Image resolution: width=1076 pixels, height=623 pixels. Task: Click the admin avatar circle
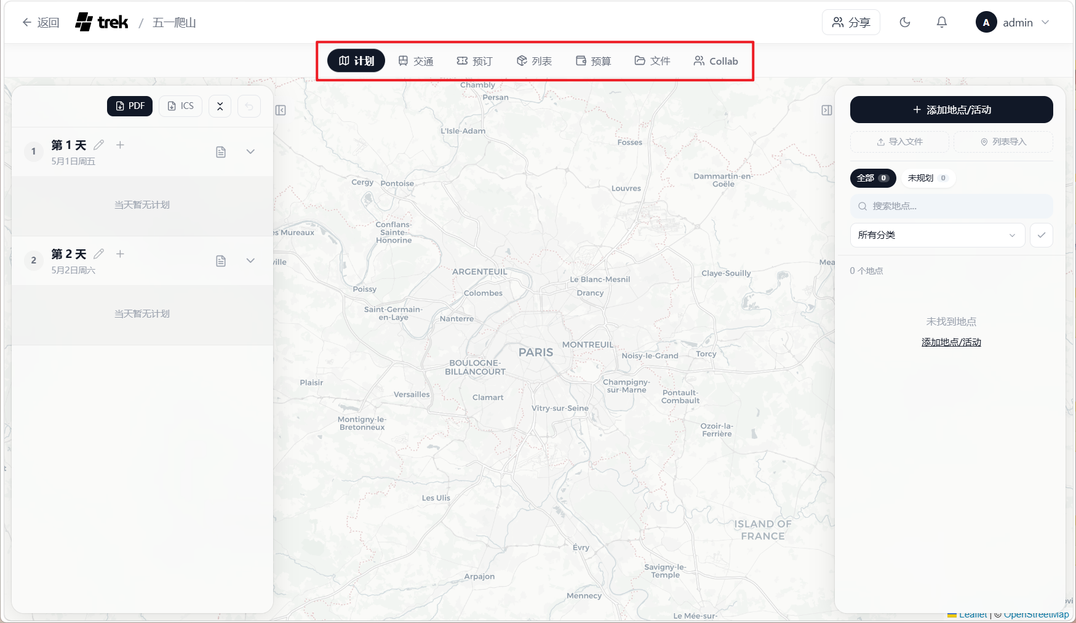986,22
